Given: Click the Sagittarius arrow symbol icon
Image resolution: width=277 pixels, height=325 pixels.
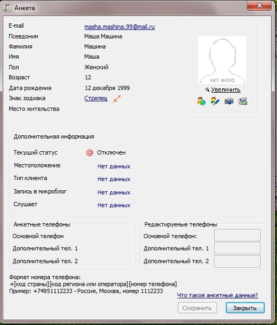Looking at the screenshot, I should [x=117, y=99].
